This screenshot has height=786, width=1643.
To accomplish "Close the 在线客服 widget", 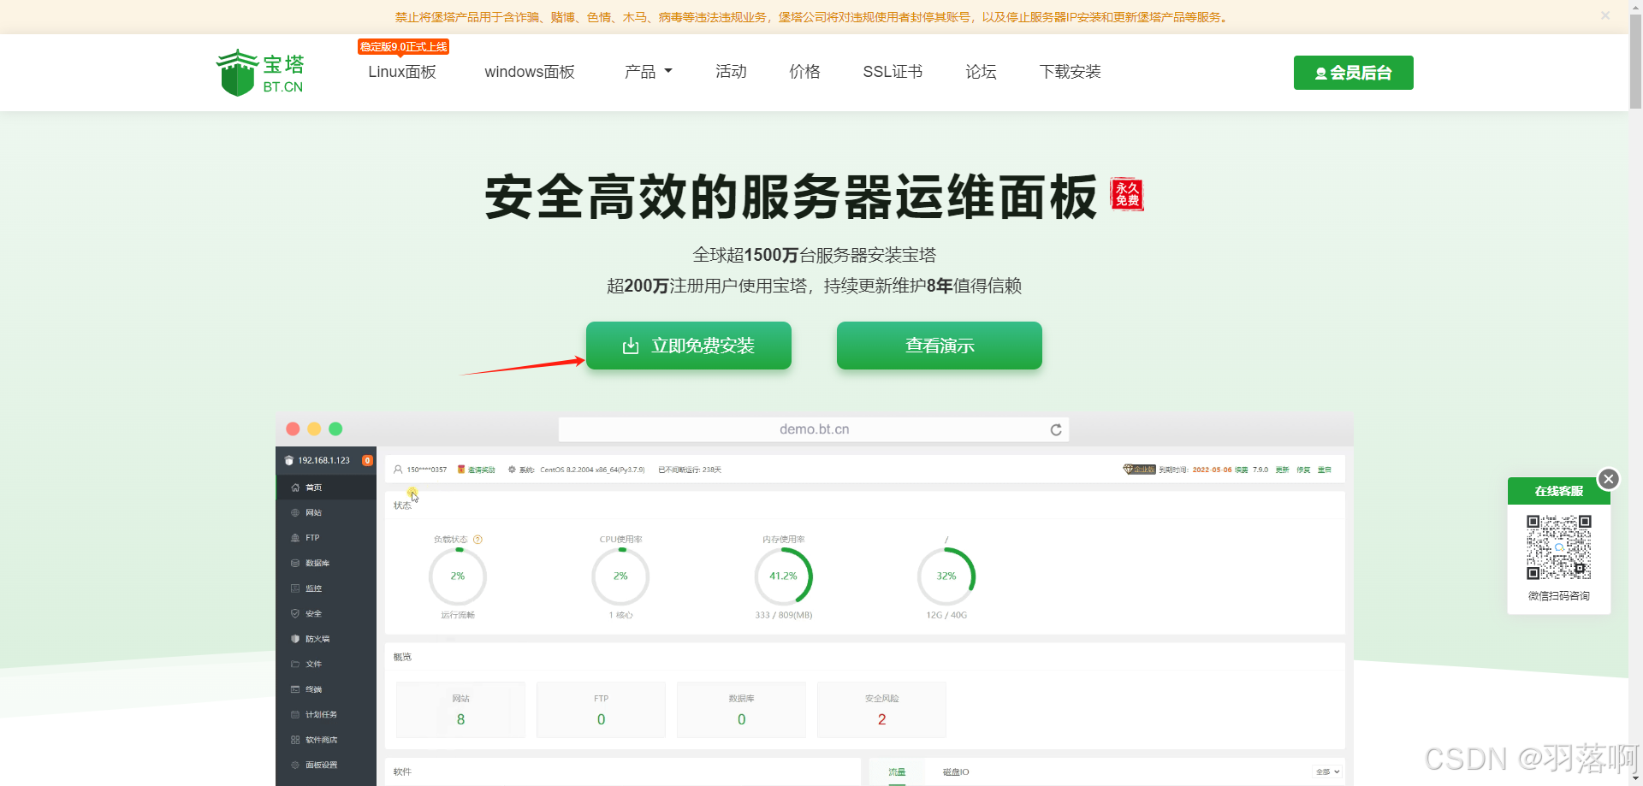I will click(1609, 479).
